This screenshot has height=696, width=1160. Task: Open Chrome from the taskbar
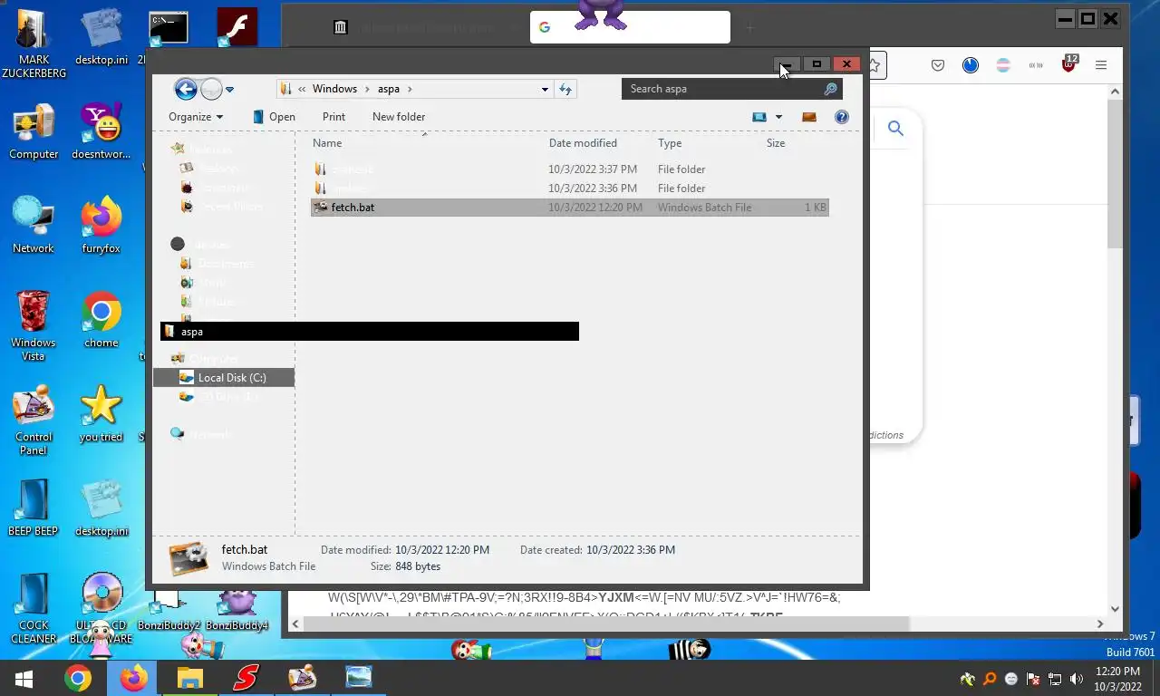(x=78, y=678)
